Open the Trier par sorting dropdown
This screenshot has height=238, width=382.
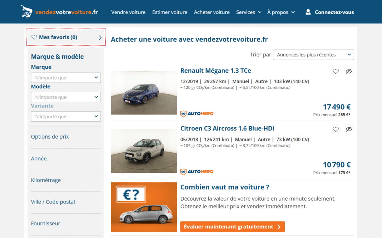[313, 55]
